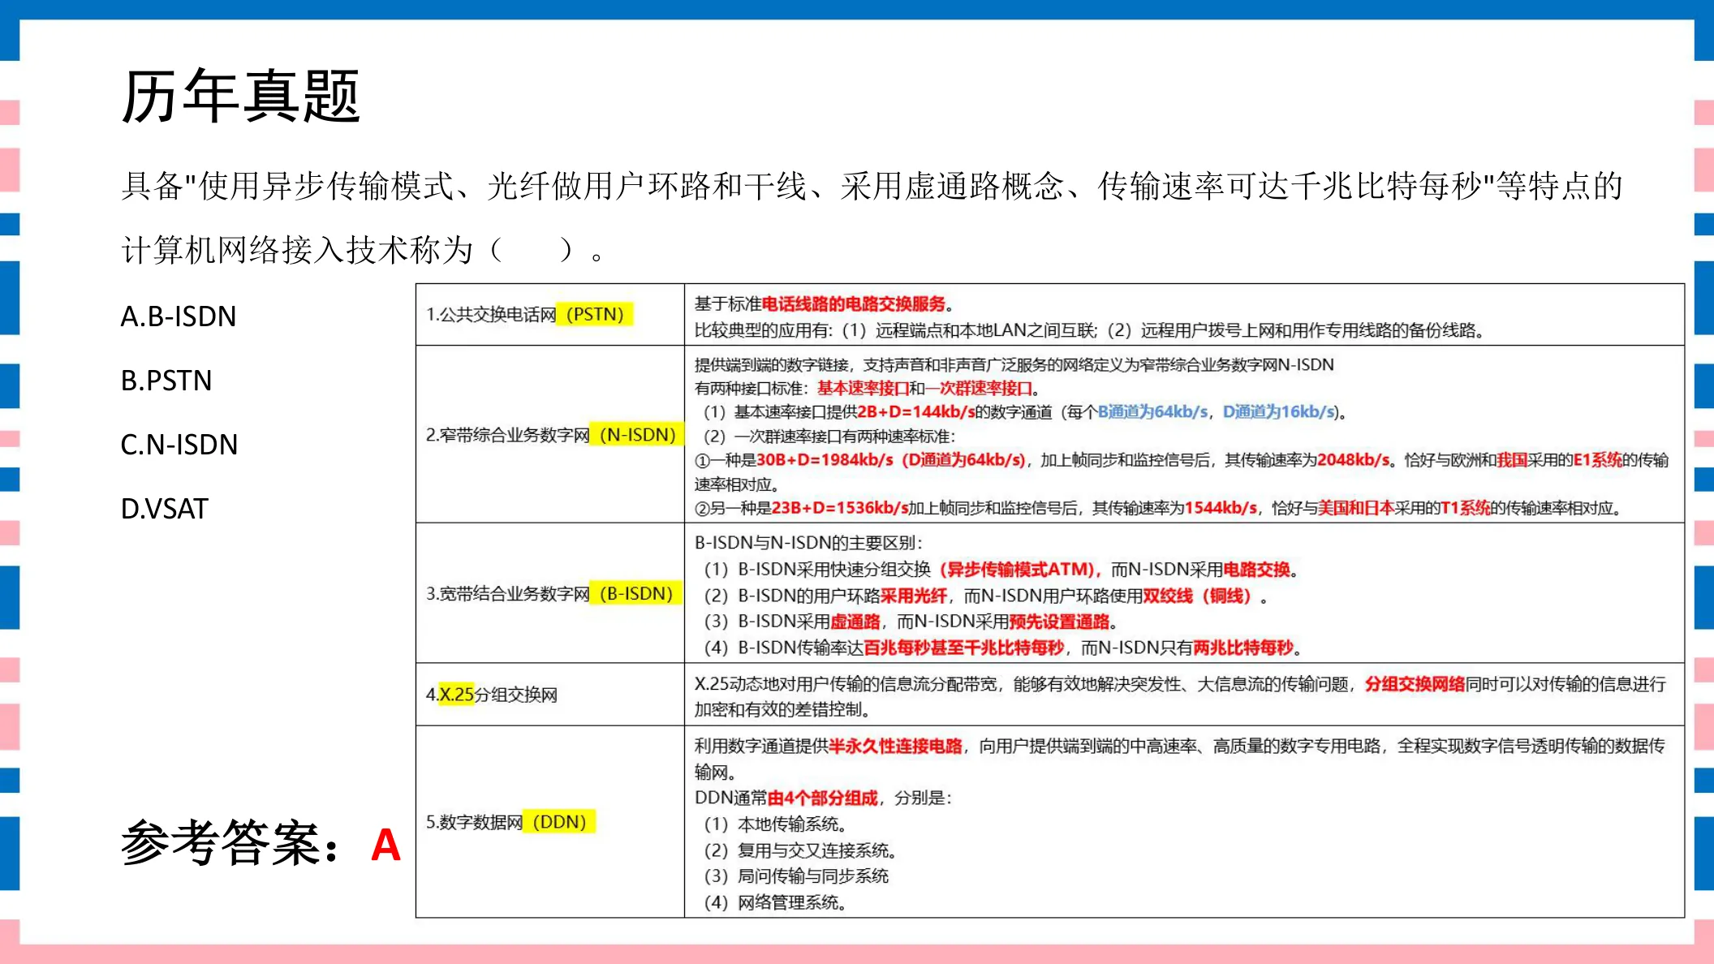Click the slide title 历年真题
Image resolution: width=1714 pixels, height=964 pixels.
point(240,96)
